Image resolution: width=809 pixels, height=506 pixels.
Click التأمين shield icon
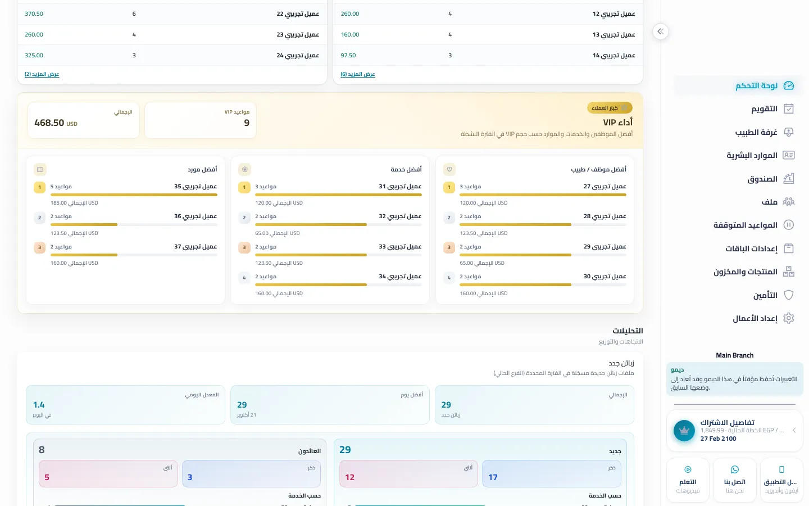click(789, 295)
